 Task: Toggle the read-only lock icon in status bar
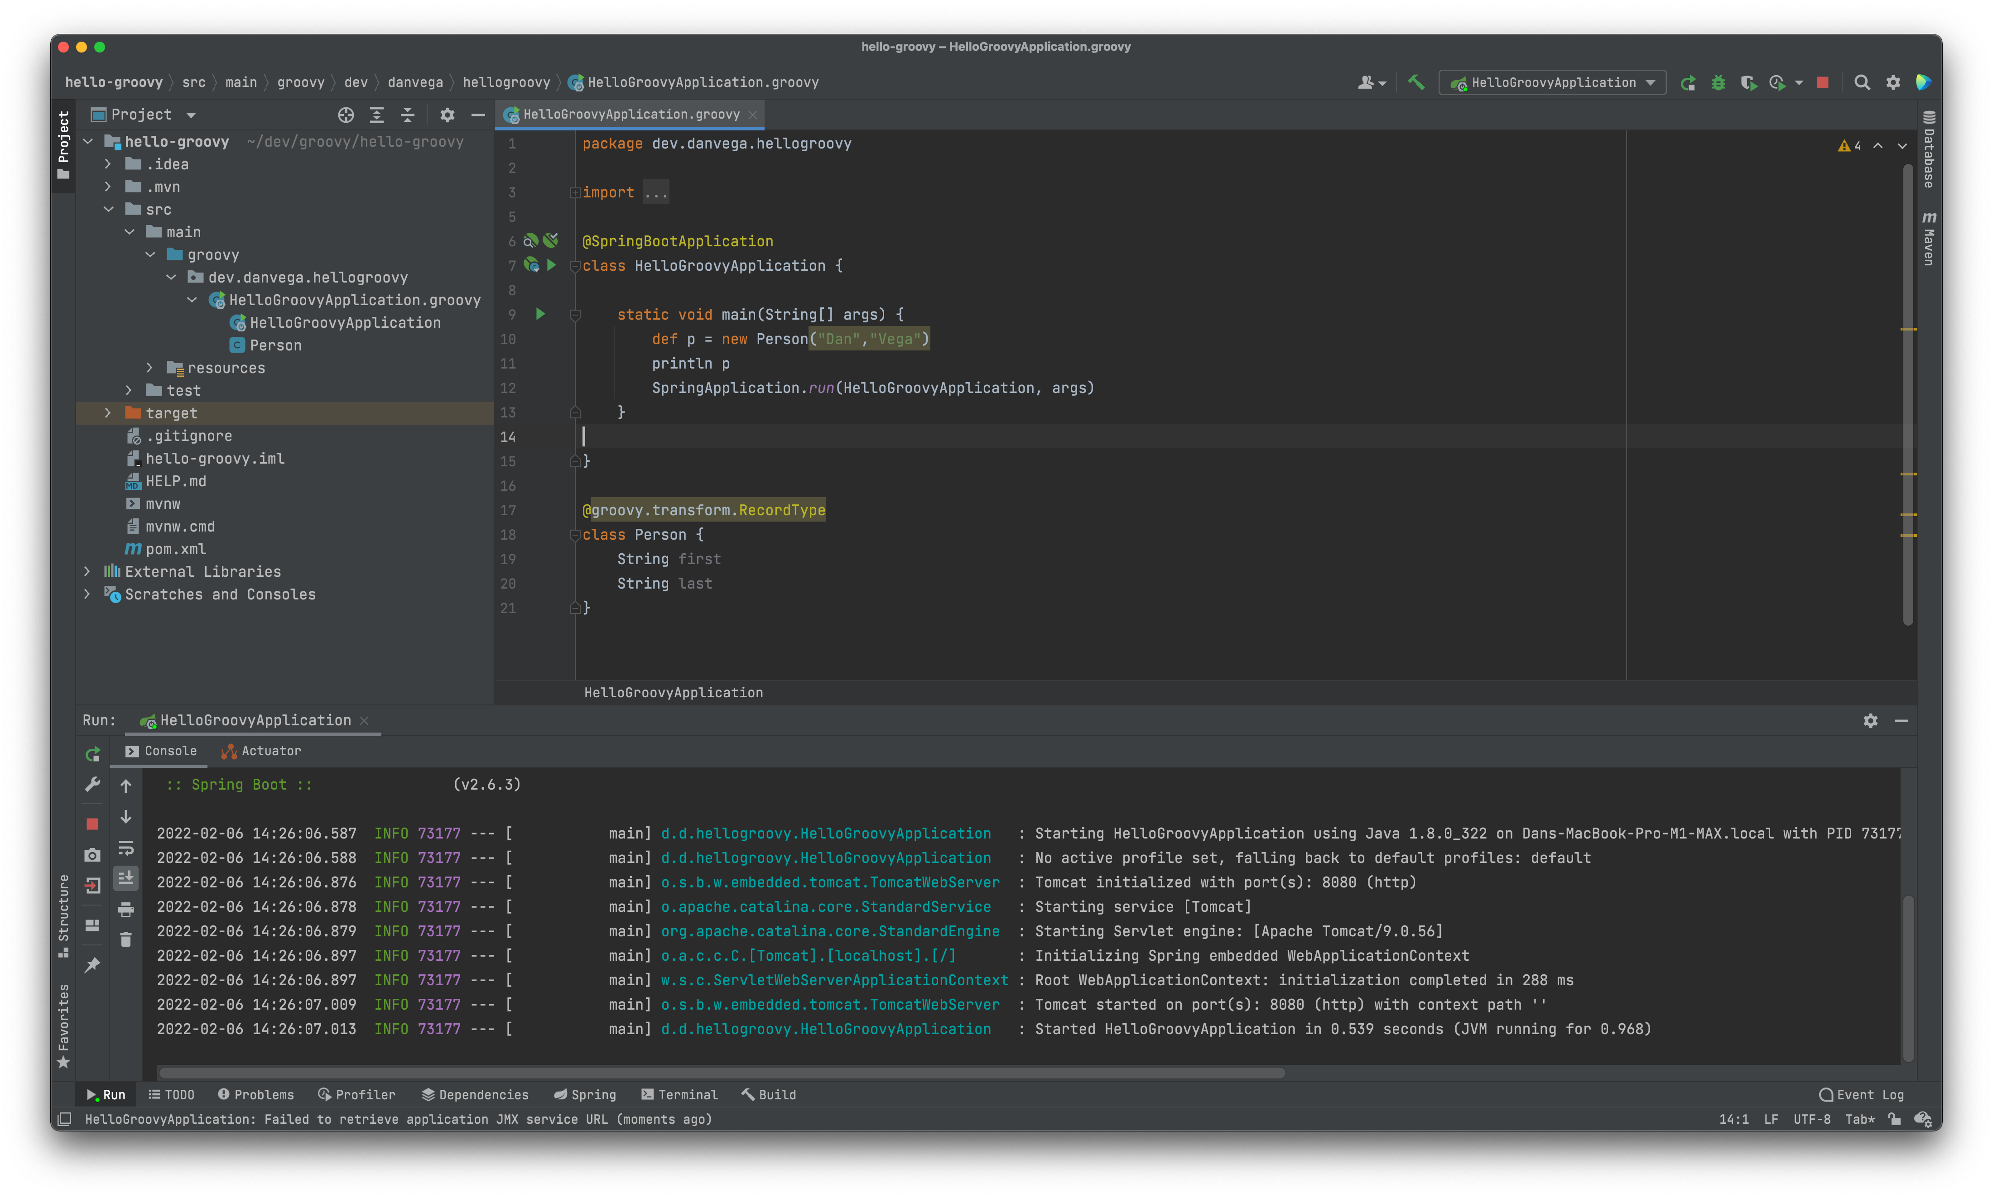1894,1119
